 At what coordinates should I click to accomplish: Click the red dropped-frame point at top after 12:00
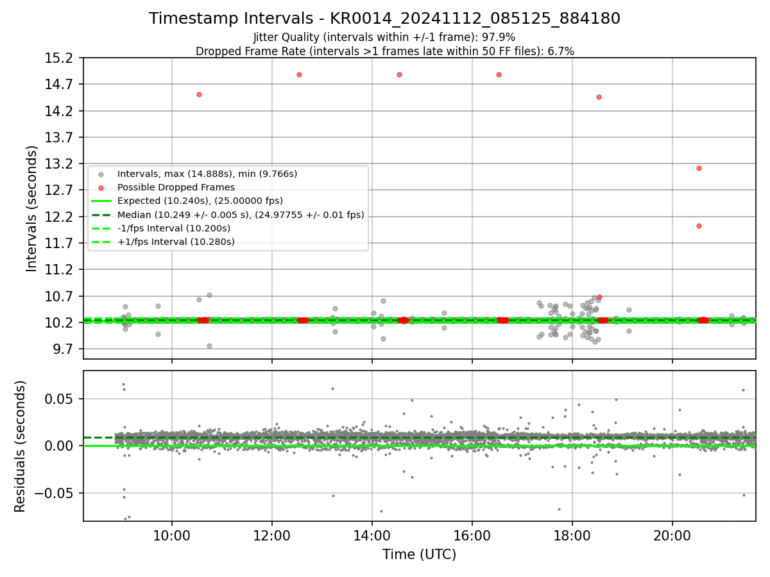[x=299, y=74]
